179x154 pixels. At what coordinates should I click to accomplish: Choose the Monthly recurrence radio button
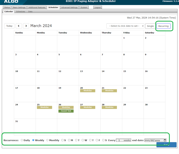(x=47, y=140)
